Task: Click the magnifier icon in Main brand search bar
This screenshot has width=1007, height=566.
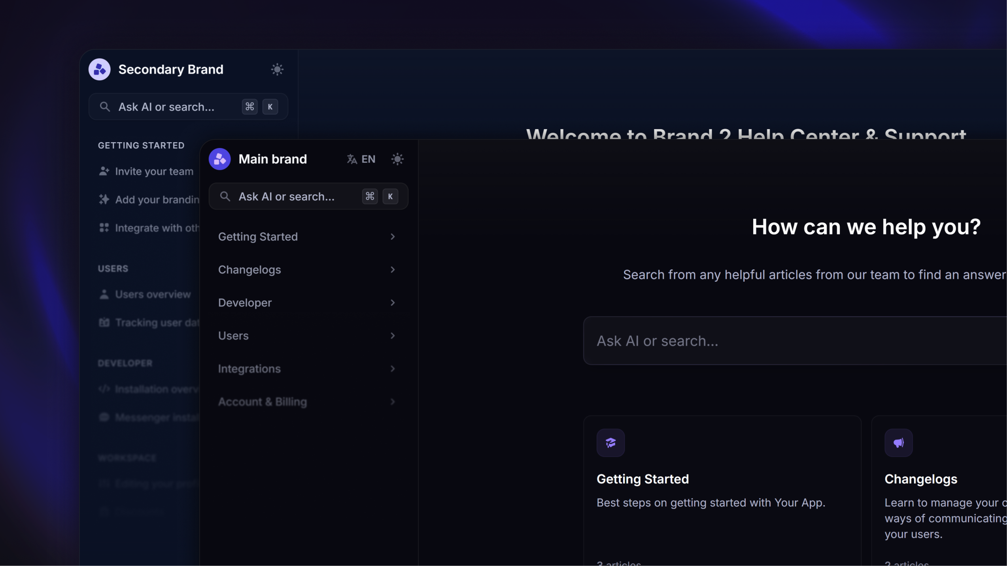Action: pos(225,196)
